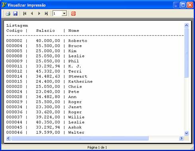Open the page number dropdown arrow

pyautogui.click(x=64, y=14)
